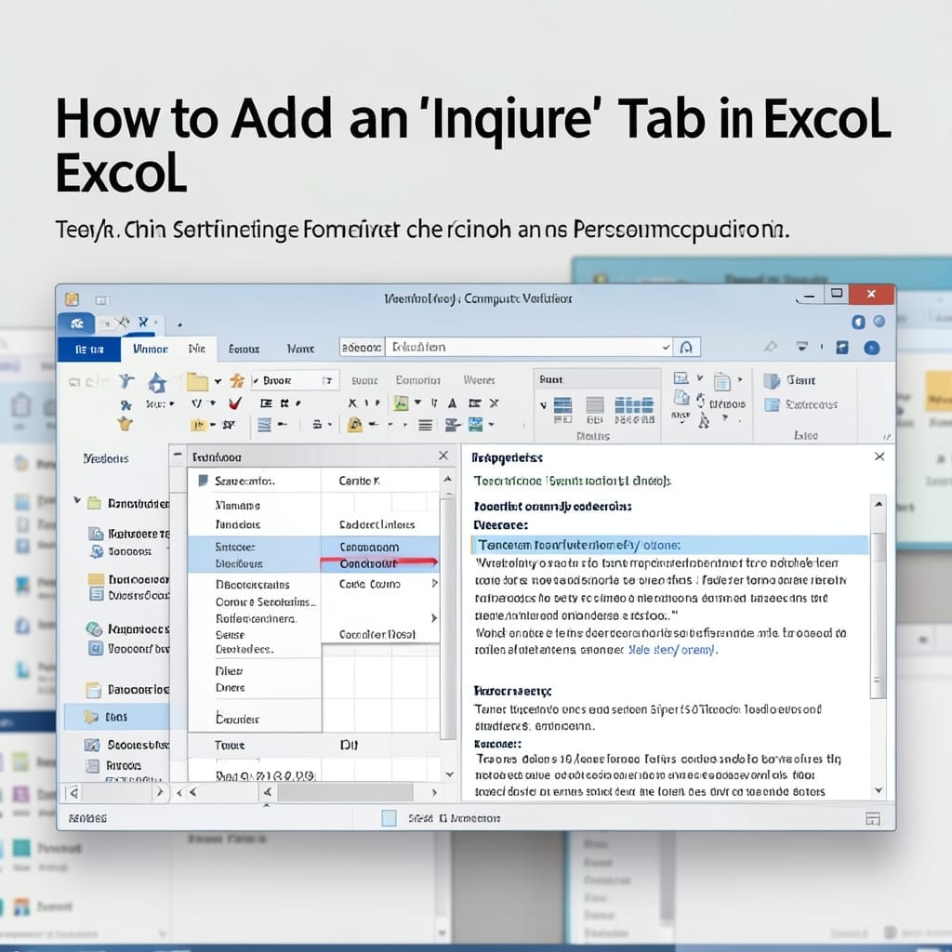
Task: Follow the blue Slde sten/ oremy link
Action: pyautogui.click(x=673, y=650)
